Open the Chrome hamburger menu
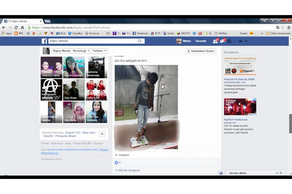This screenshot has height=194, width=292. [x=289, y=28]
